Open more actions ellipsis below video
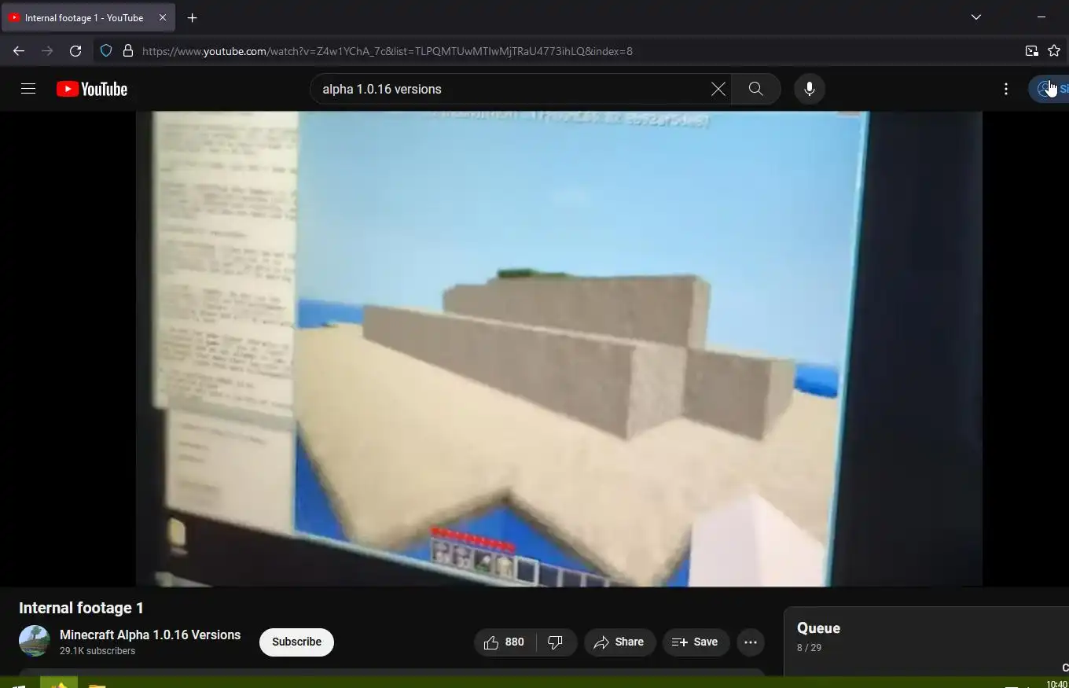The height and width of the screenshot is (688, 1069). [751, 642]
